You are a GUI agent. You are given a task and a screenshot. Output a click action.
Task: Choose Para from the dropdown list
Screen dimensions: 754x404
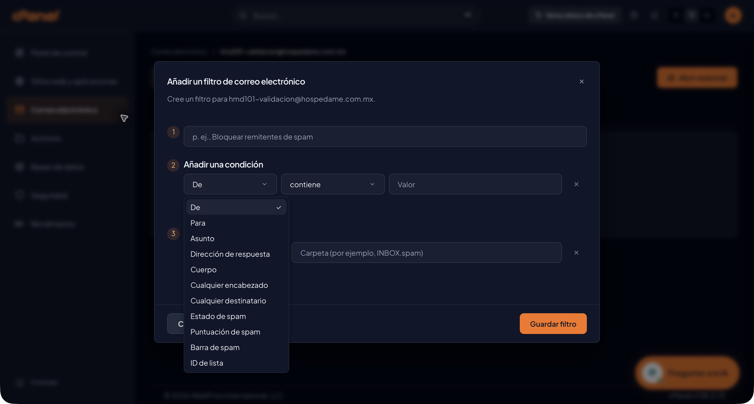236,223
